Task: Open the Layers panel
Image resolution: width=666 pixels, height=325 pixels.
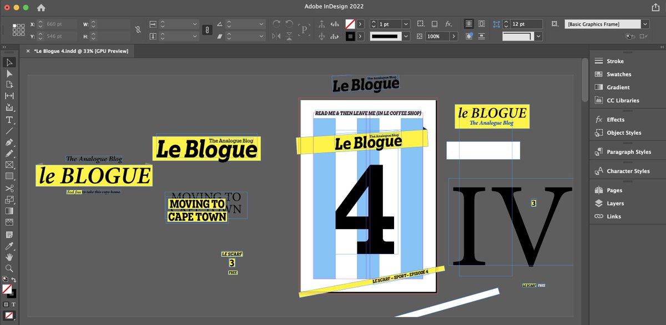Action: [x=615, y=204]
